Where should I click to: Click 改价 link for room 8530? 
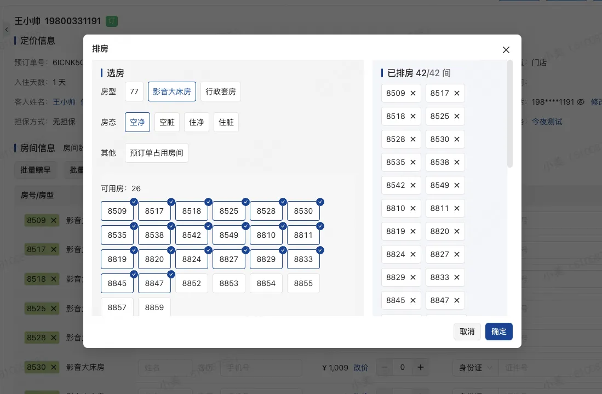coord(361,368)
